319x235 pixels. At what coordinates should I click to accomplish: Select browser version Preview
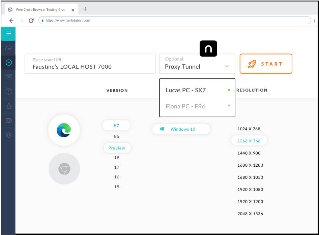tap(117, 148)
